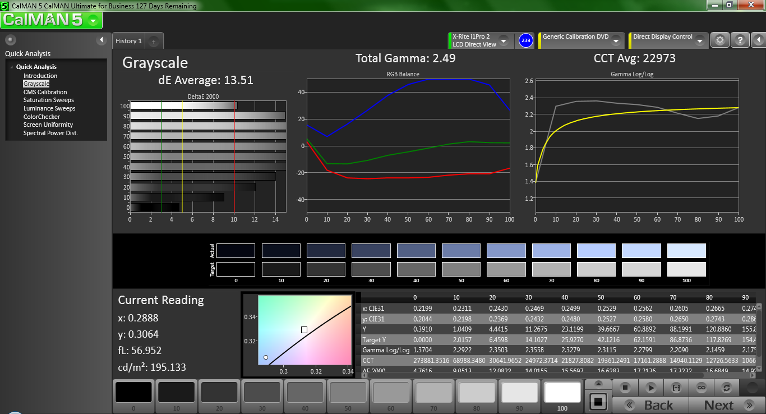Screen dimensions: 766x414
Task: Collapse the right side panel arrow
Action: point(758,40)
